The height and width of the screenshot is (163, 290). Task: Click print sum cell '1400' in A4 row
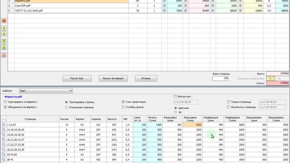(155, 125)
